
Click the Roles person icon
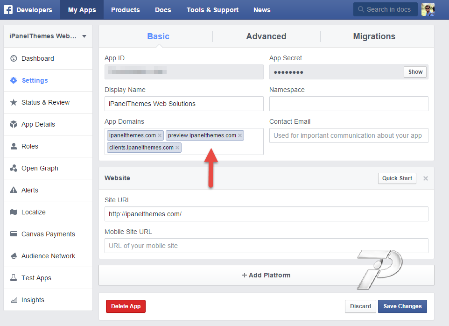coord(13,146)
